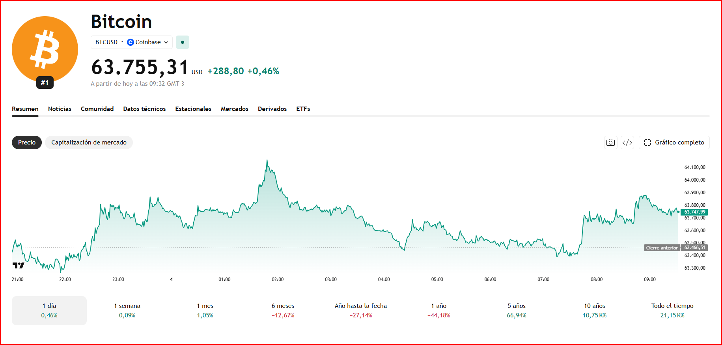Click the 63.747,99 current price label
The height and width of the screenshot is (345, 722).
tap(694, 212)
